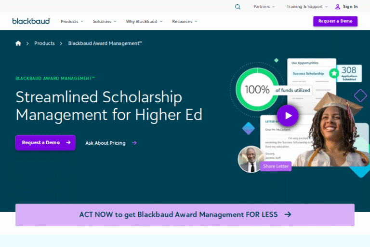Click Request a Demo in header
The width and height of the screenshot is (370, 247).
[x=335, y=21]
